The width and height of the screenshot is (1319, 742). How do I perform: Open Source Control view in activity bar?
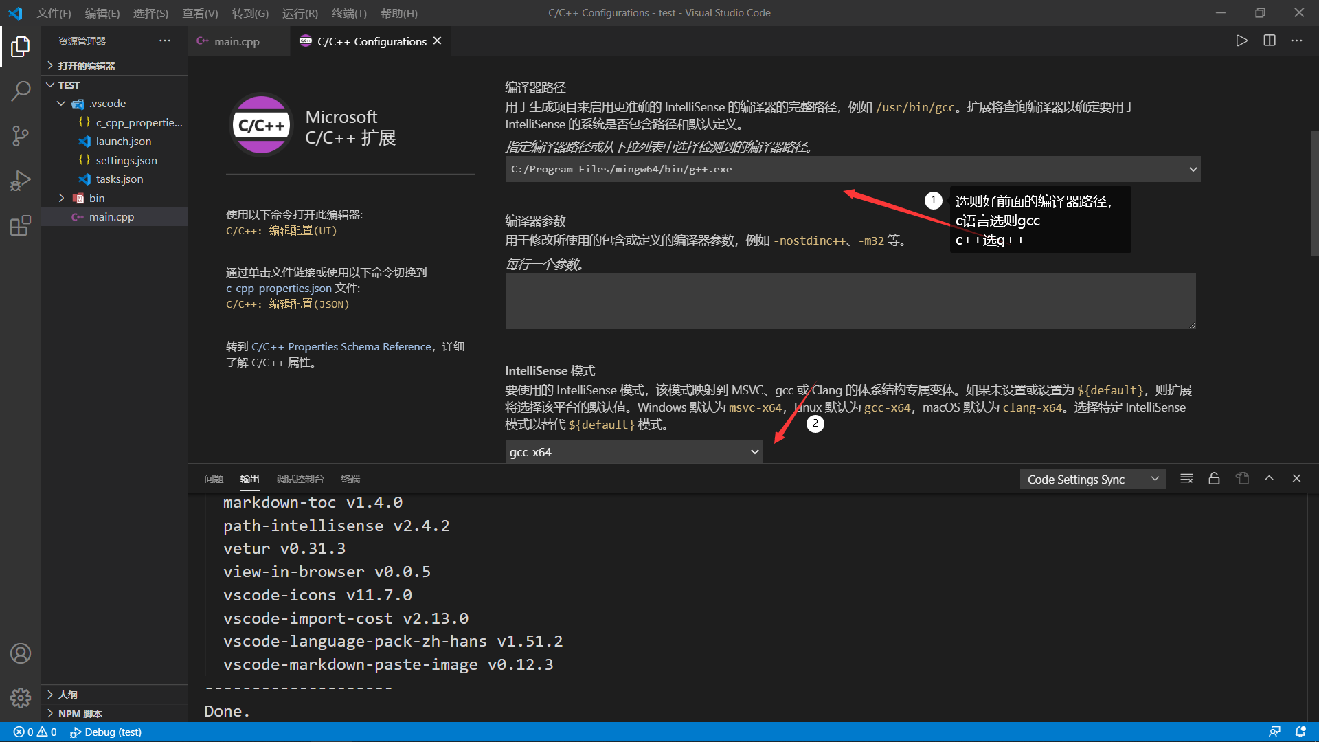click(x=21, y=135)
